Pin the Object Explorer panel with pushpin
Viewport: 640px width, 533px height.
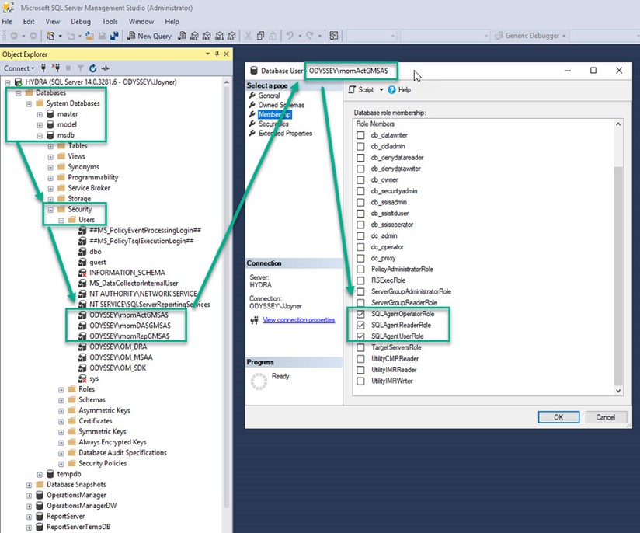tap(217, 54)
